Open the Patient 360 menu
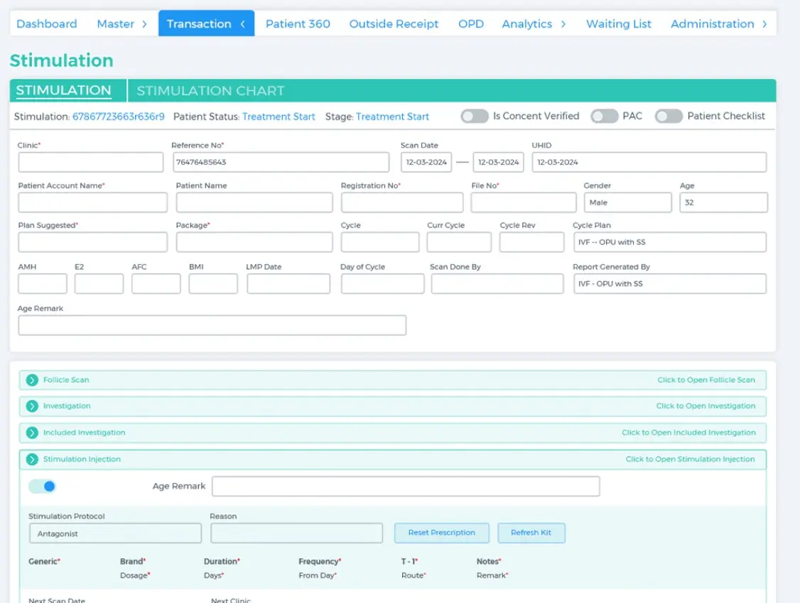 tap(297, 23)
